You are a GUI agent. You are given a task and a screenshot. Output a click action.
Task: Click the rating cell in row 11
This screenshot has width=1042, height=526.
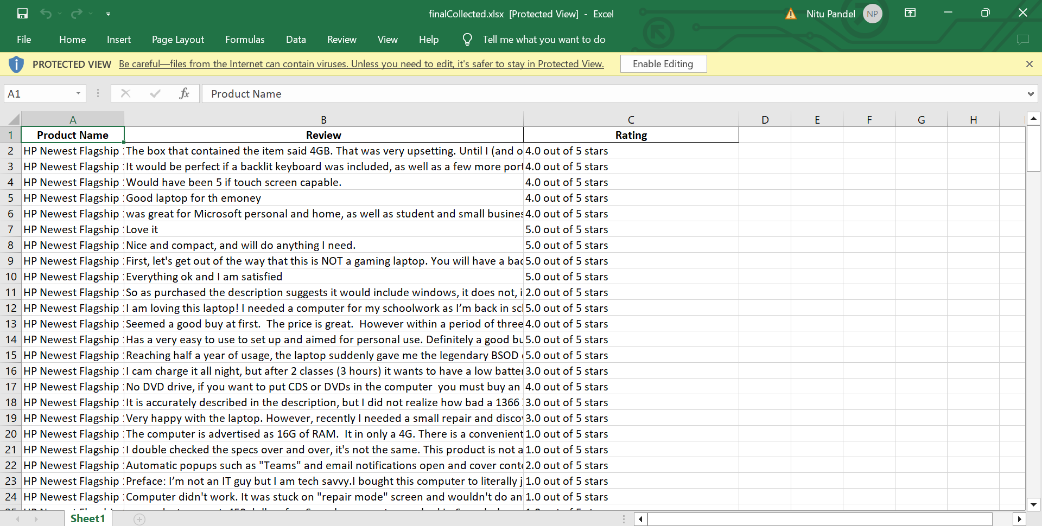point(631,292)
